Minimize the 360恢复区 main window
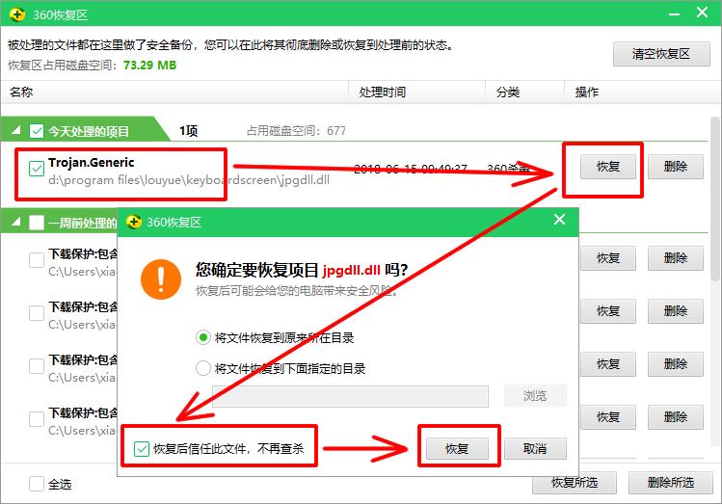This screenshot has width=722, height=504. click(675, 13)
